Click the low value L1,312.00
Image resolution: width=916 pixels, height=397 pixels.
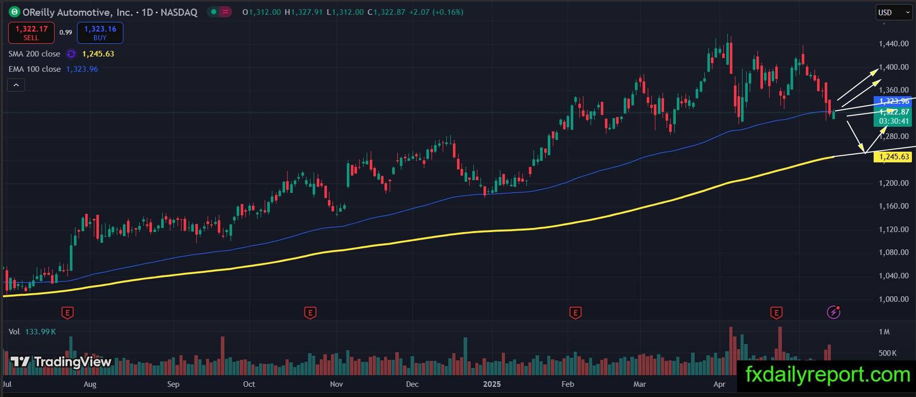pos(345,12)
